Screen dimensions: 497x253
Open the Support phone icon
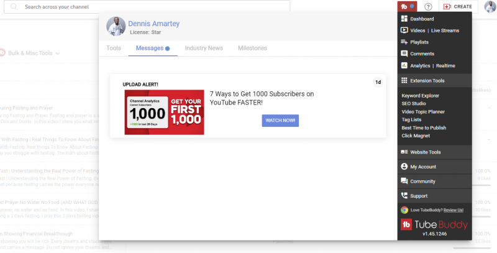pyautogui.click(x=404, y=196)
